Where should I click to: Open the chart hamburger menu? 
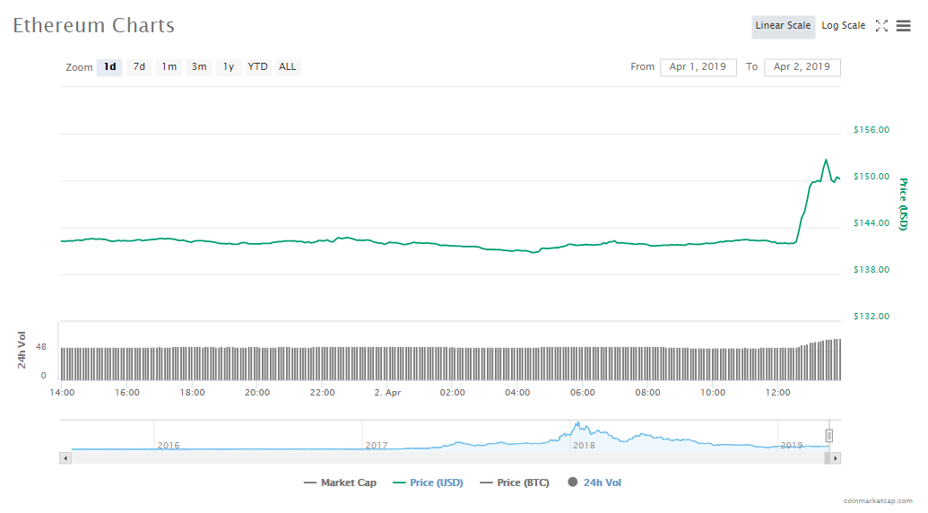click(x=903, y=26)
